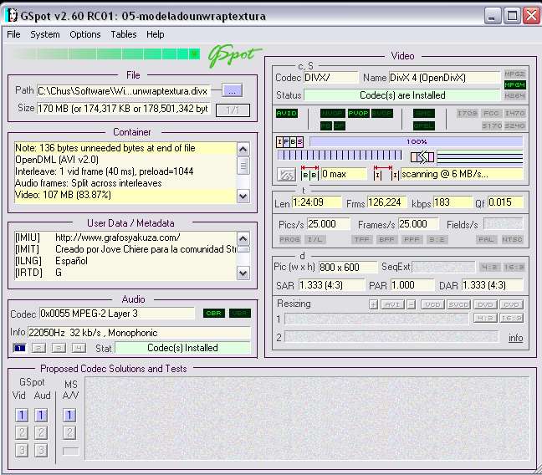The height and width of the screenshot is (475, 542).
Task: Click the greyed graph button left of B-frame marker
Action: (286, 175)
